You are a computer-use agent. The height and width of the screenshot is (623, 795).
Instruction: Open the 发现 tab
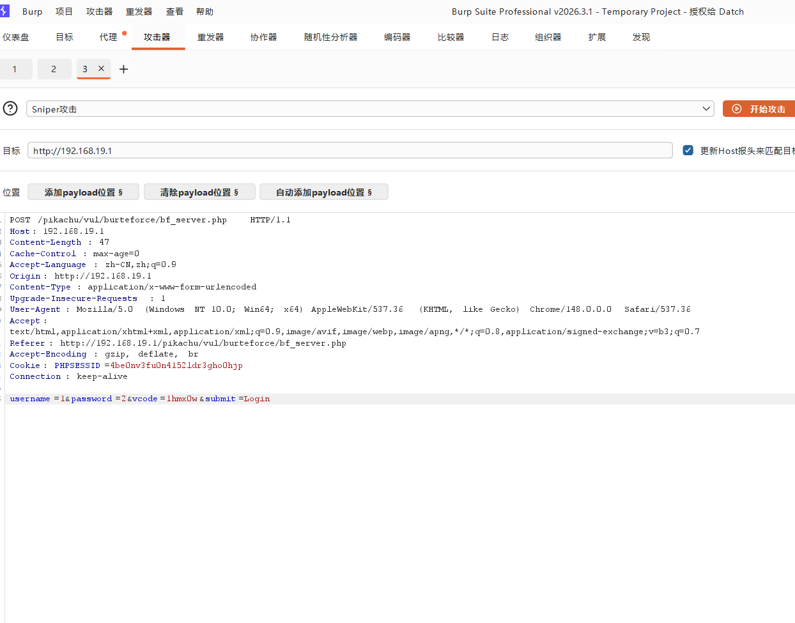642,37
